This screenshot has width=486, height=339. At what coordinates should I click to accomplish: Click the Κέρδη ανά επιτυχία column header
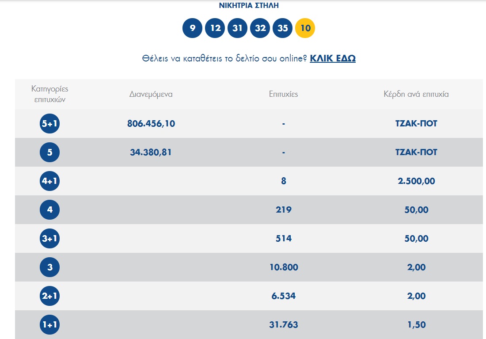click(416, 94)
